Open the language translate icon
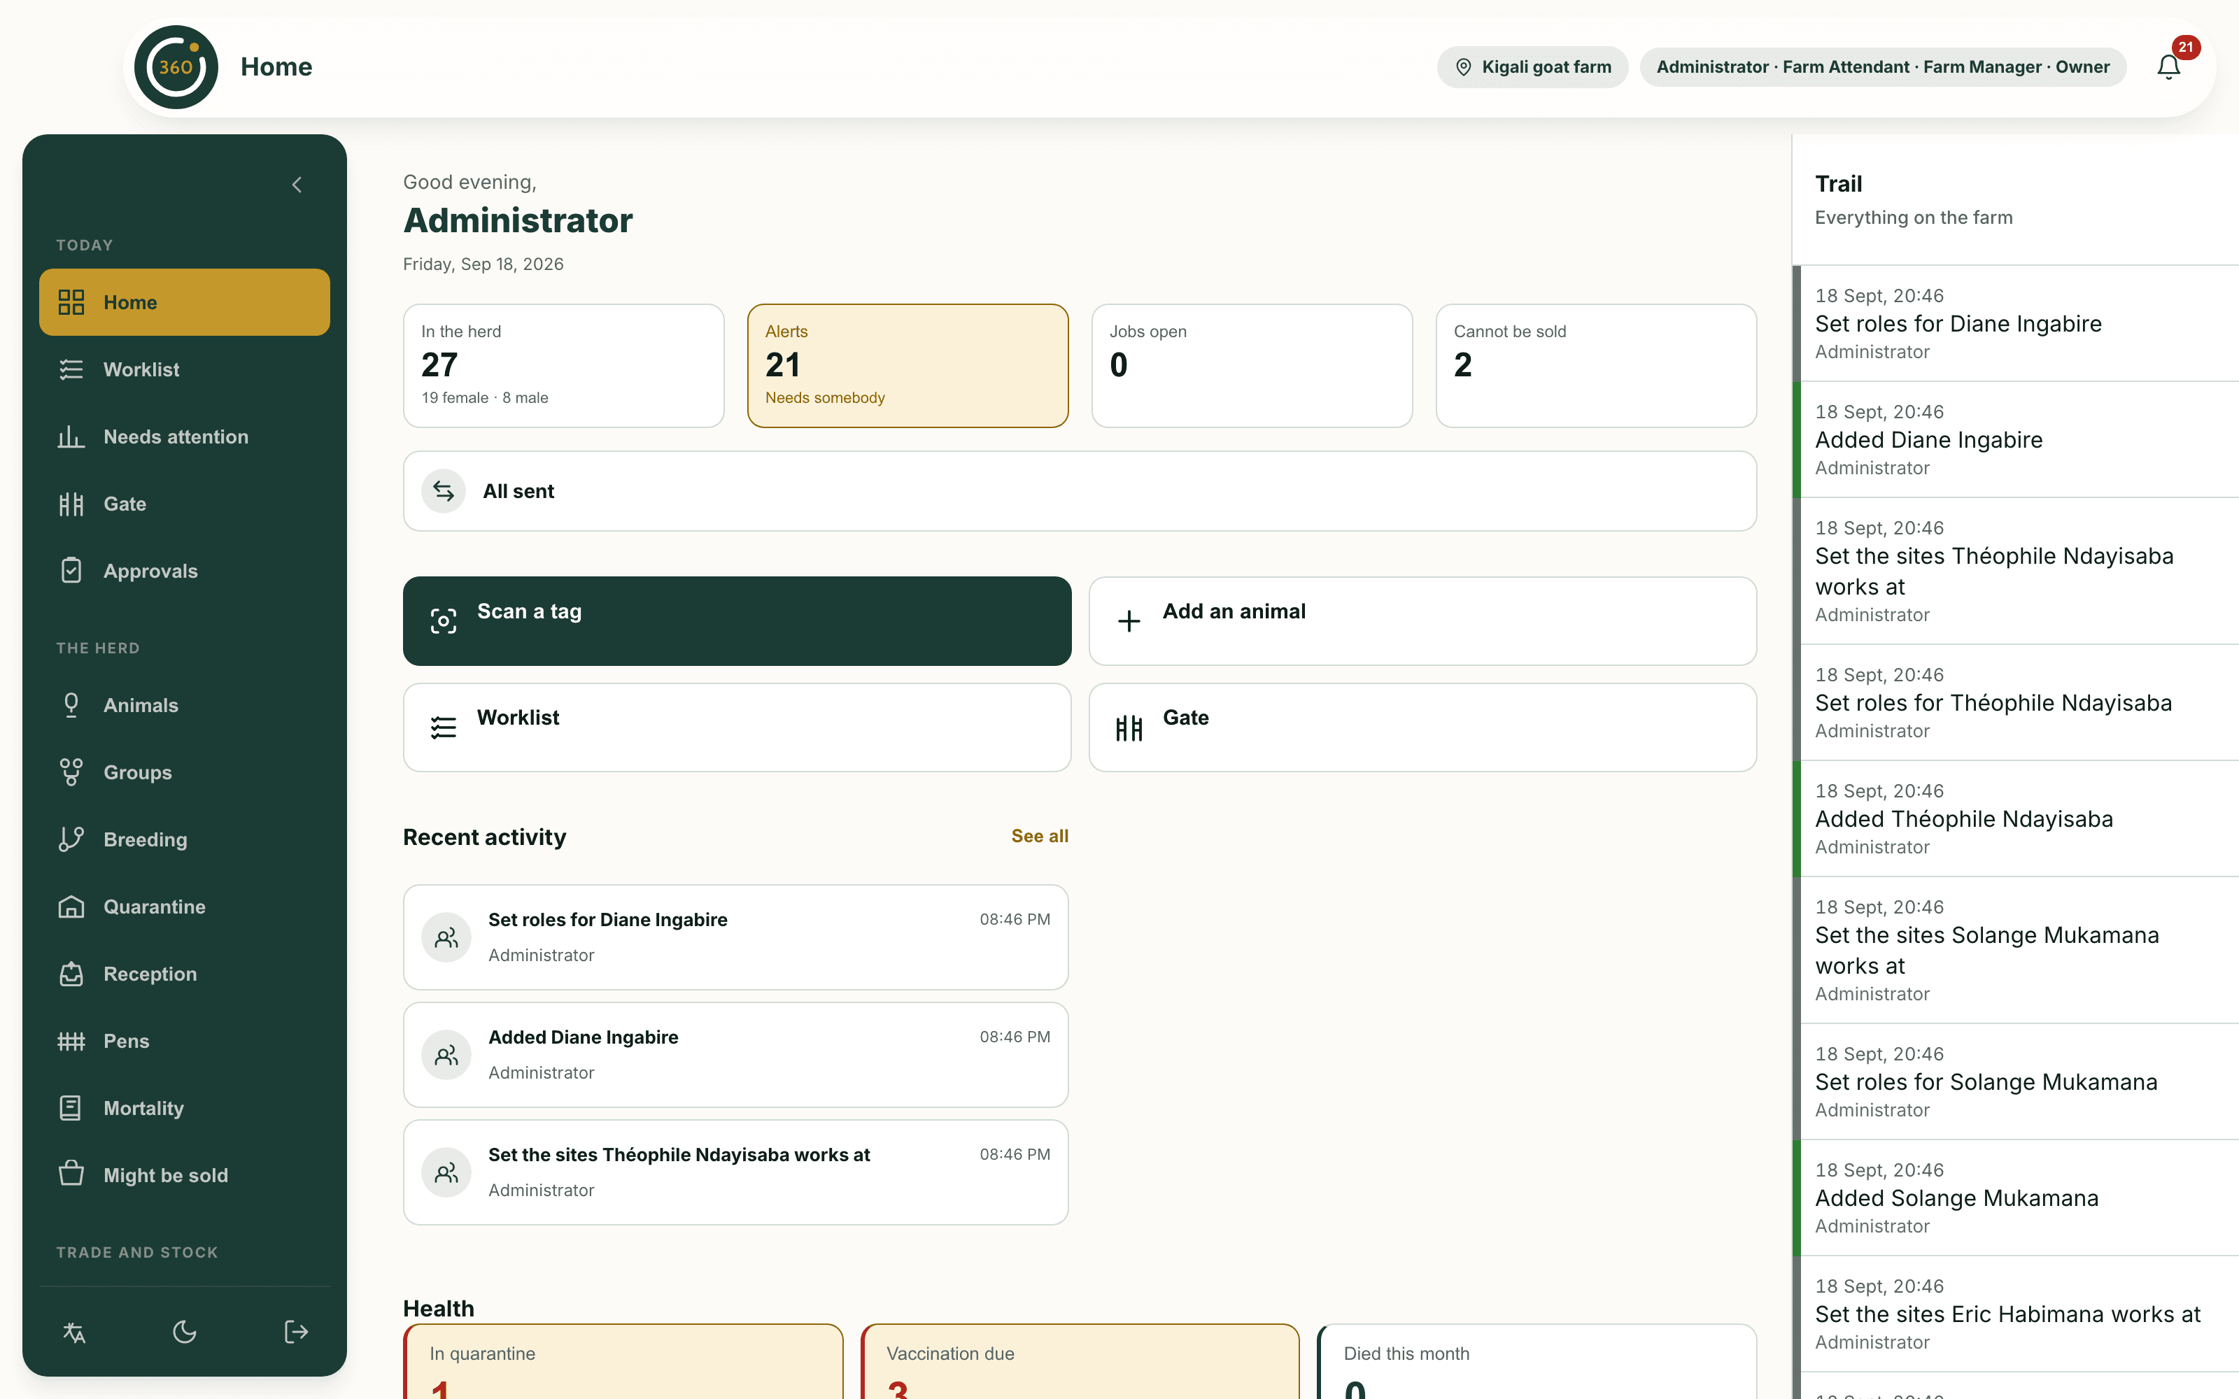2239x1399 pixels. point(74,1333)
